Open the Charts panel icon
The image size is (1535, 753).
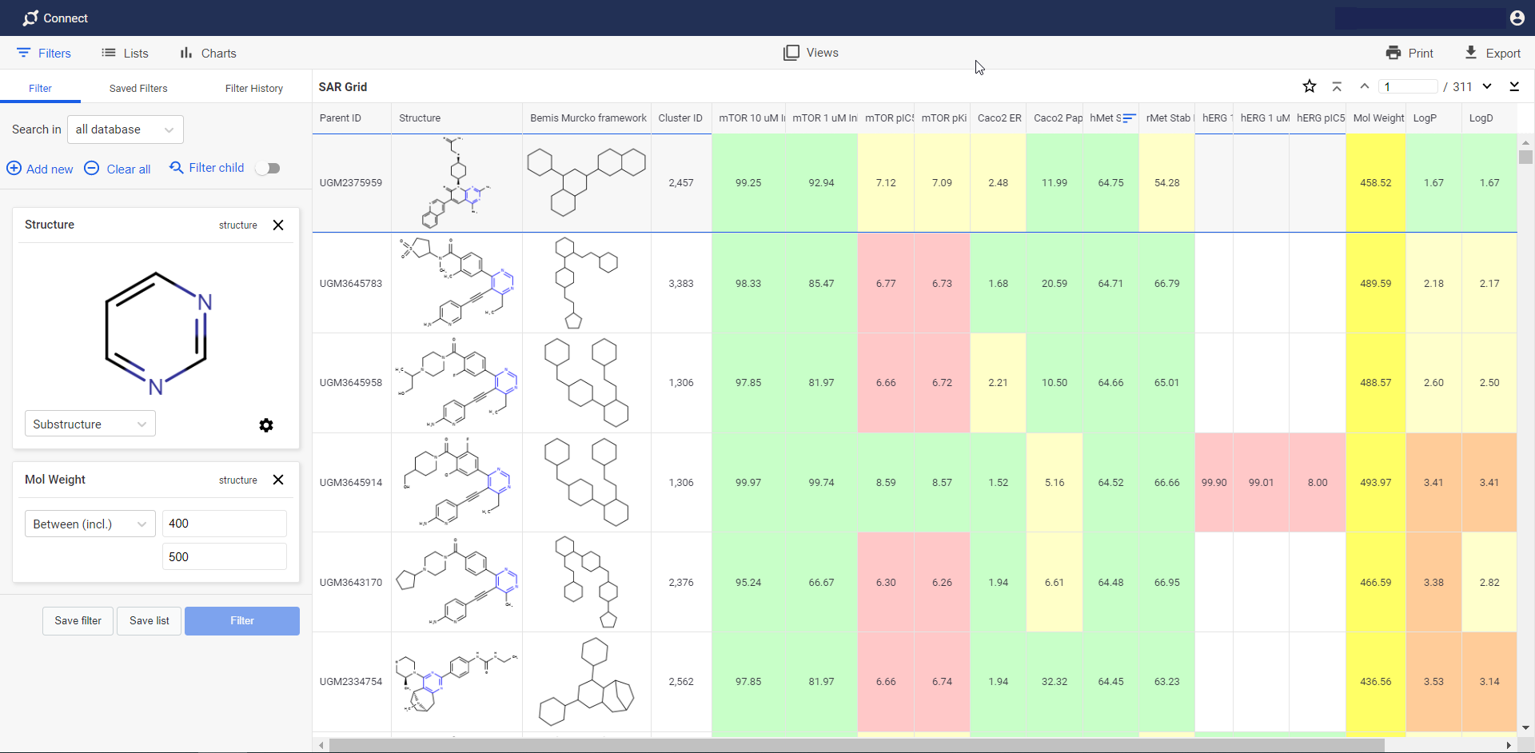(185, 53)
